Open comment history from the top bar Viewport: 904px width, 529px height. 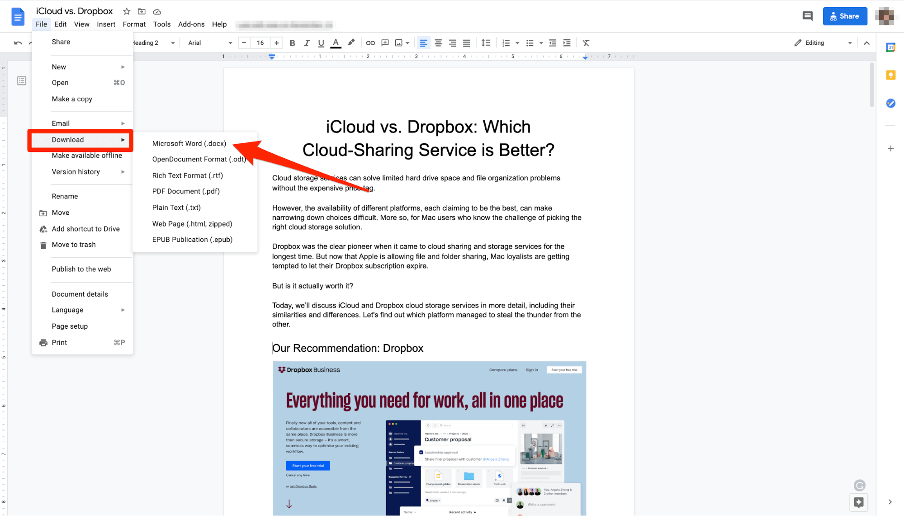coord(808,16)
